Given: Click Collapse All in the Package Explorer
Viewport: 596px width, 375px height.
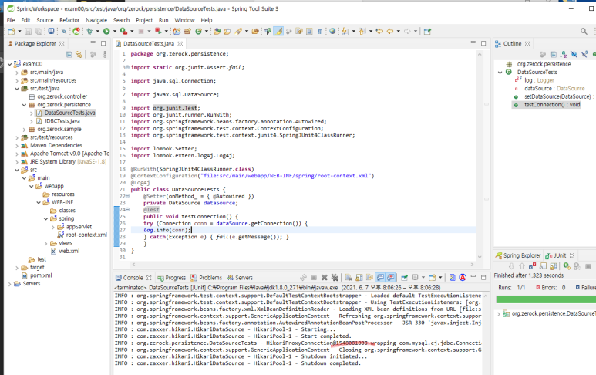Looking at the screenshot, I should [x=69, y=55].
